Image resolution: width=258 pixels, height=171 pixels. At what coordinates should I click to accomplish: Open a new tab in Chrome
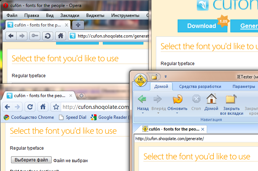81,96
